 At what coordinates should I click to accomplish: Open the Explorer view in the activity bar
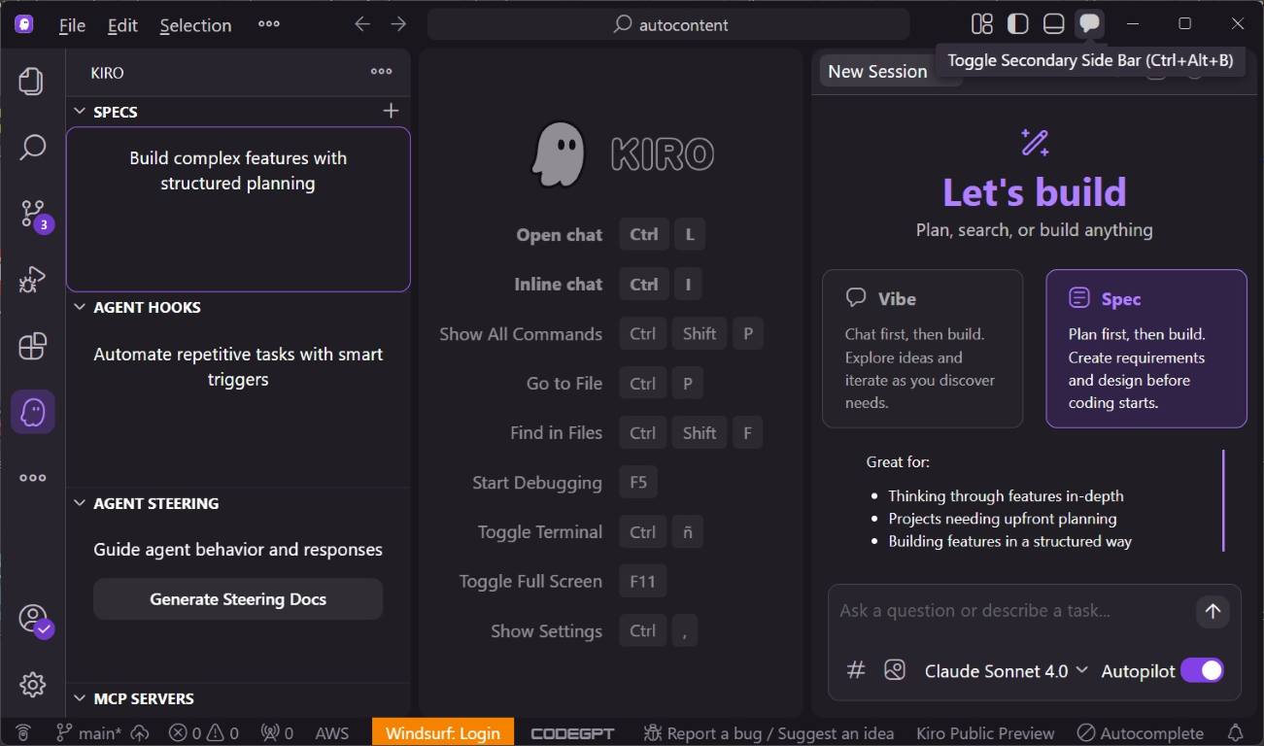[x=32, y=81]
